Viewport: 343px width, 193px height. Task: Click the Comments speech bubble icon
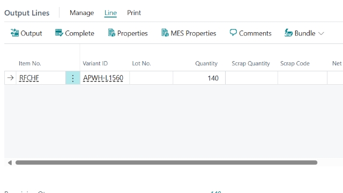(233, 33)
